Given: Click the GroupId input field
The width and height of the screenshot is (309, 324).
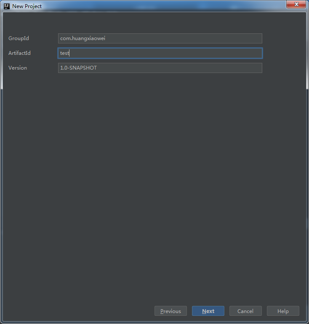Looking at the screenshot, I should point(160,38).
